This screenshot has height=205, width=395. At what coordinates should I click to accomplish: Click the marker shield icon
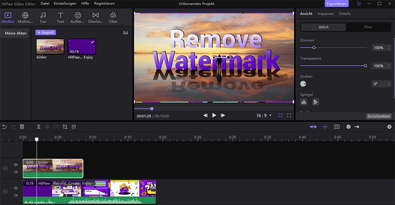[x=74, y=127]
